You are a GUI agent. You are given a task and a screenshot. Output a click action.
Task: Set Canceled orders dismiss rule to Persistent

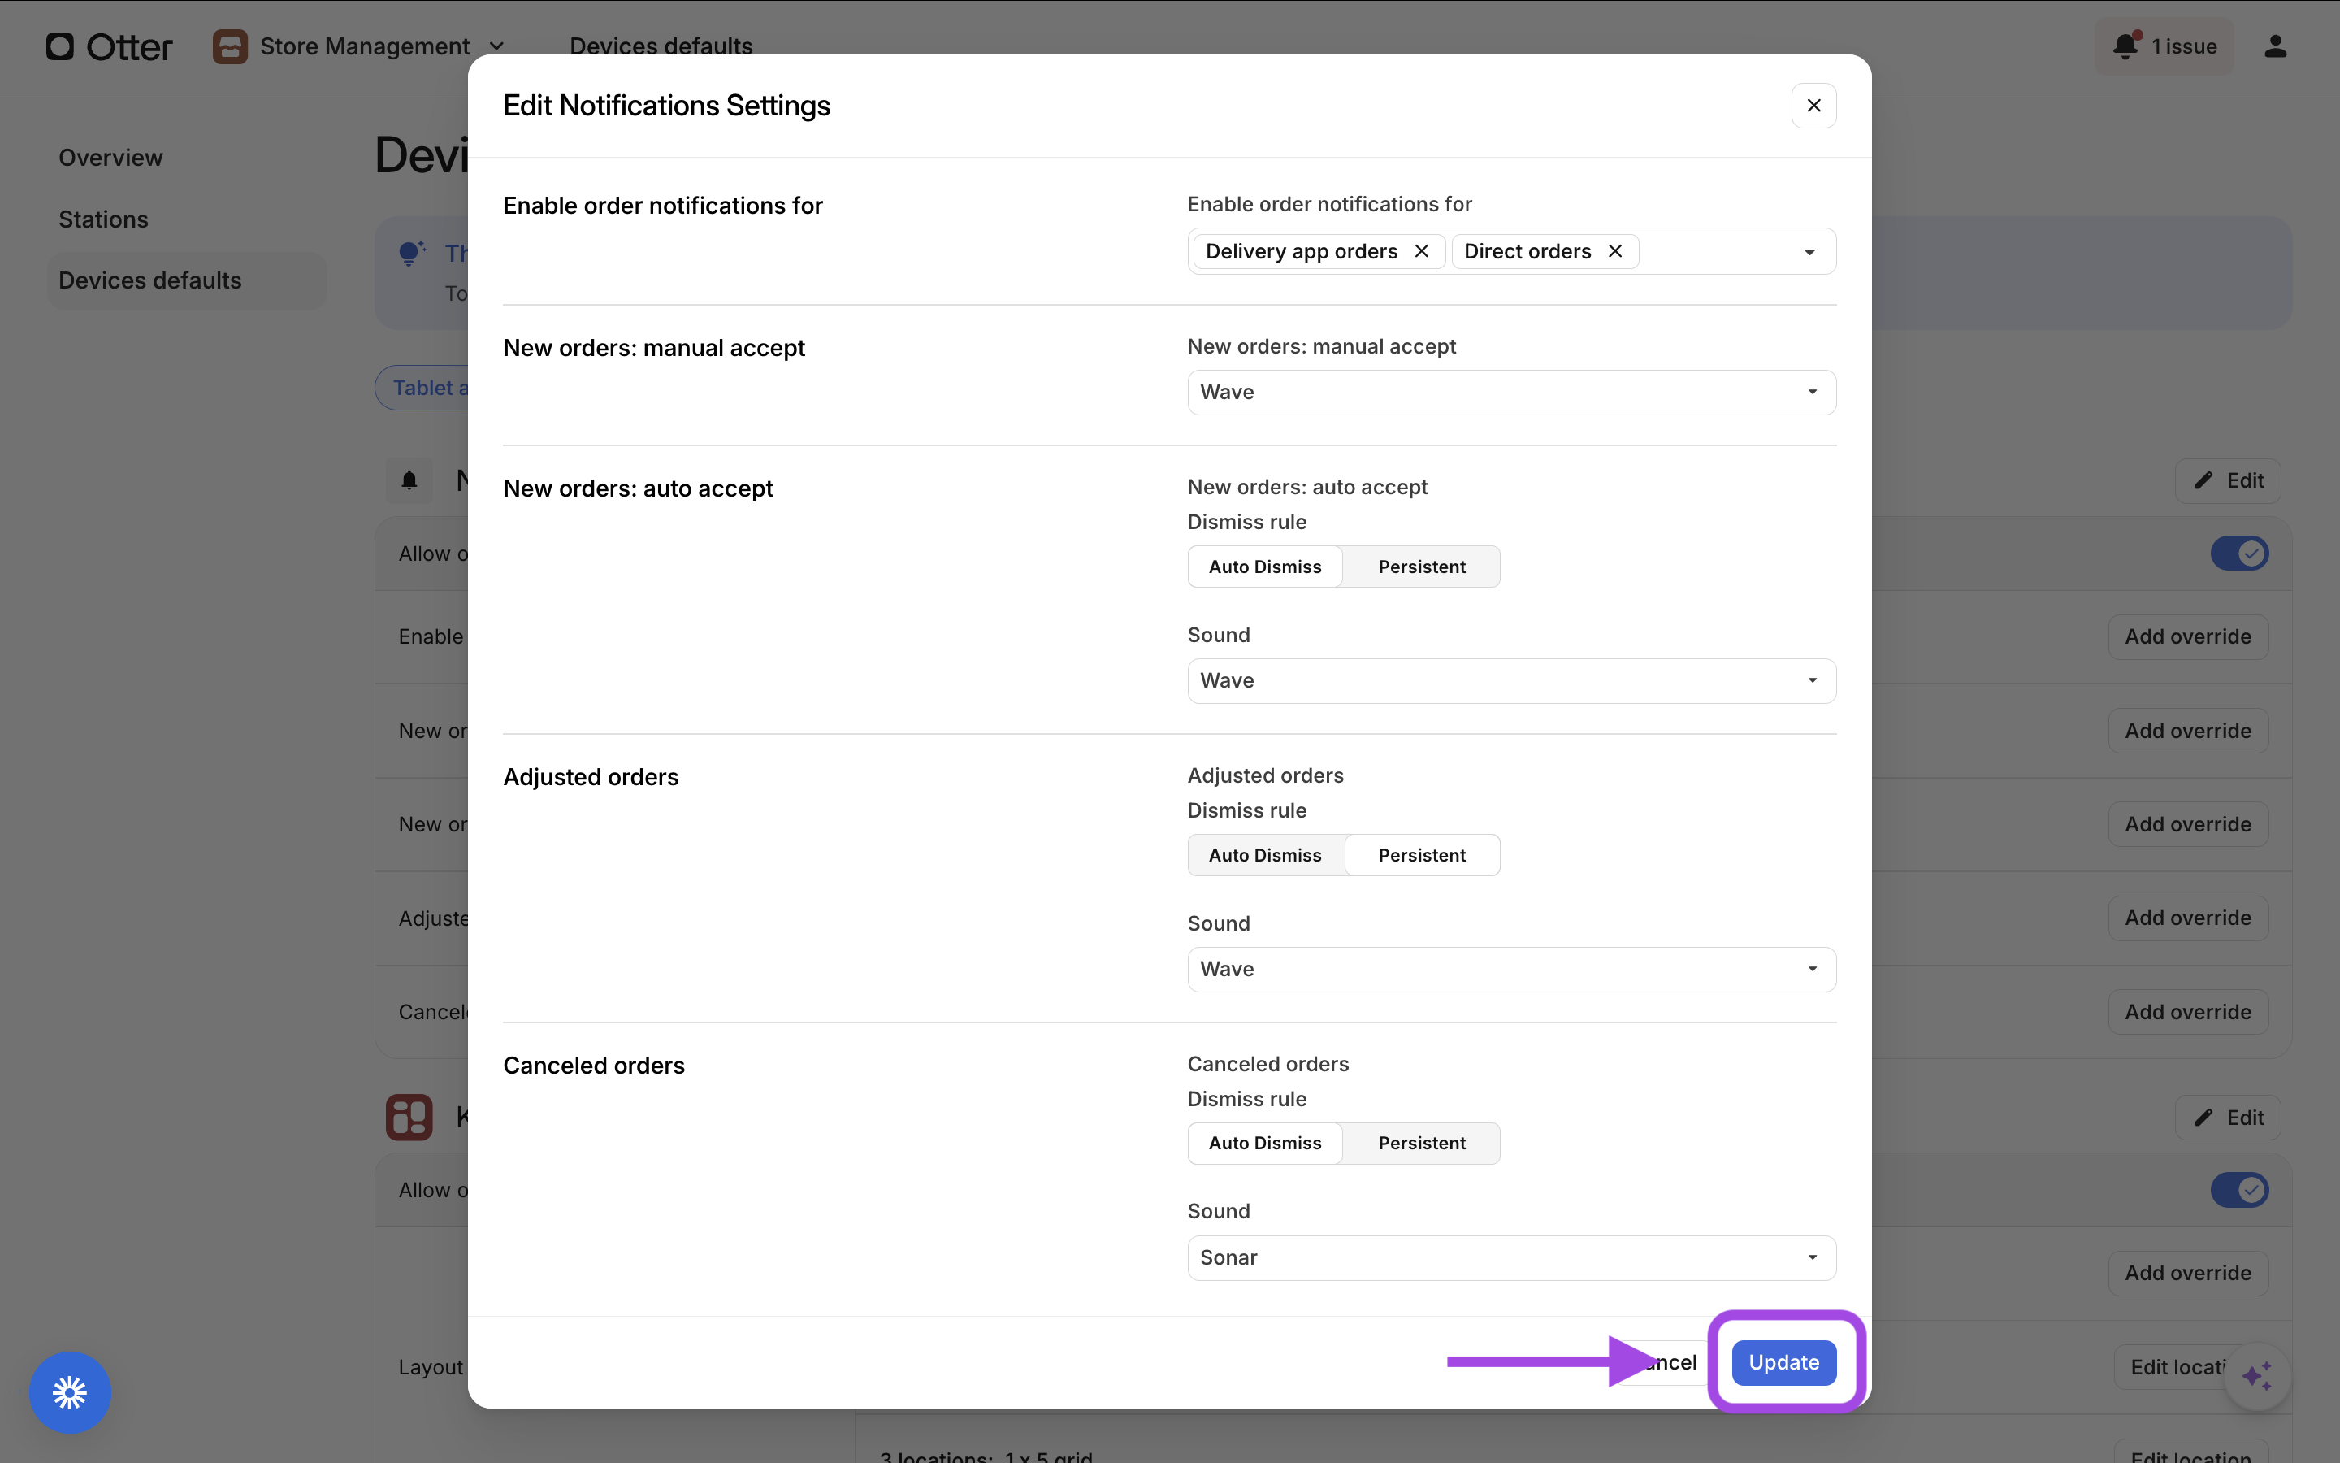pyautogui.click(x=1421, y=1144)
